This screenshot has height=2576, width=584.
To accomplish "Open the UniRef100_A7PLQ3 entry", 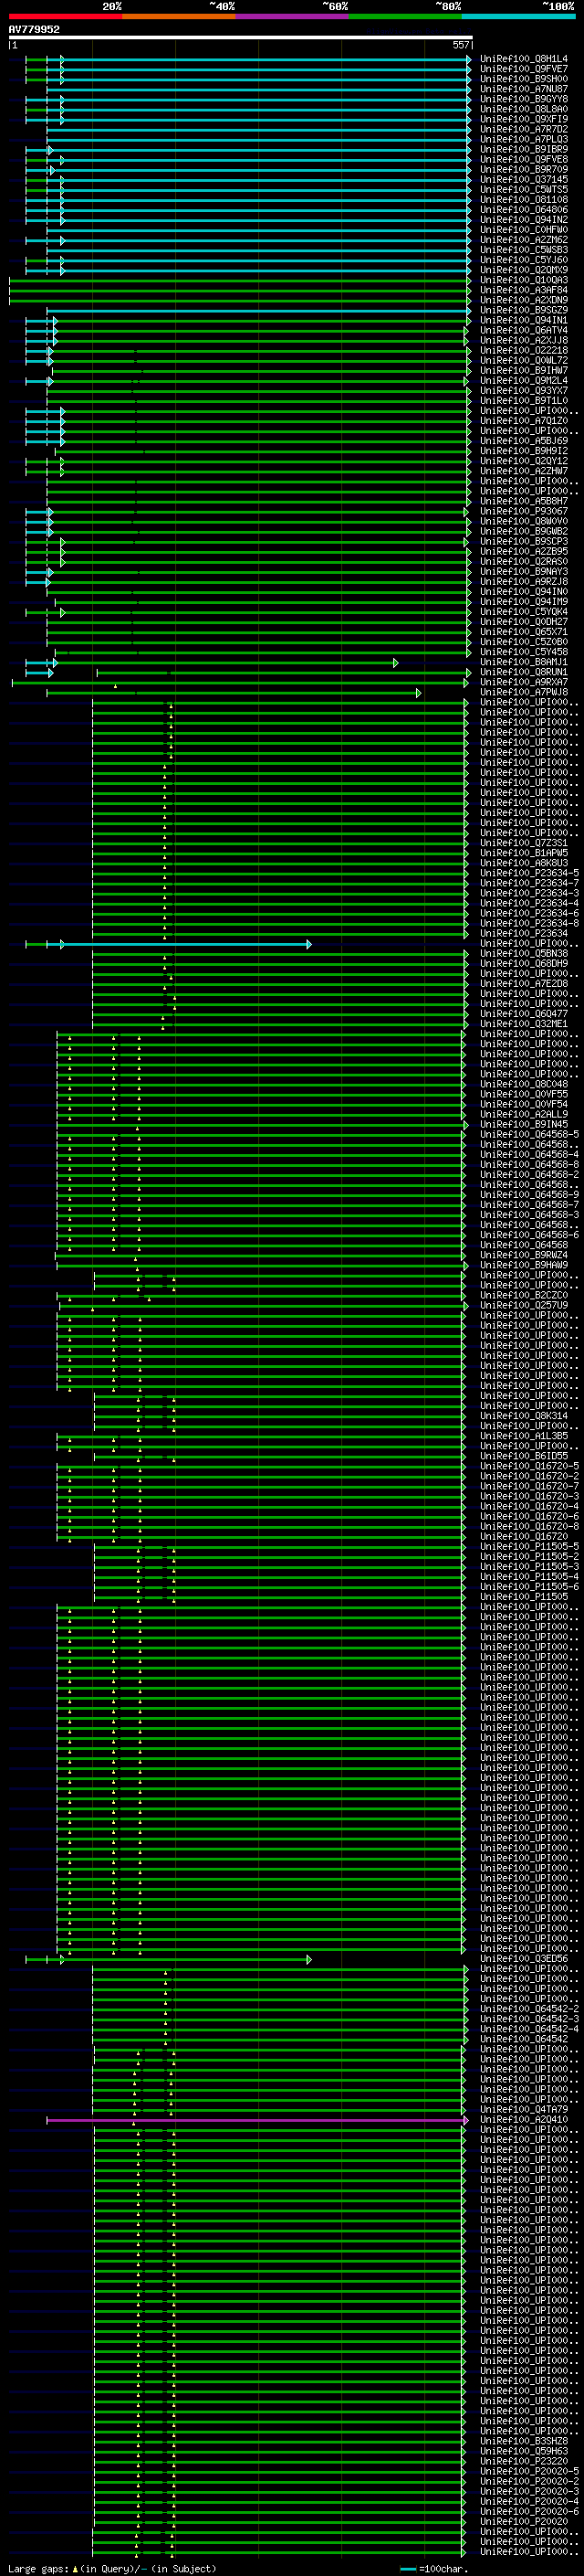I will (x=524, y=139).
